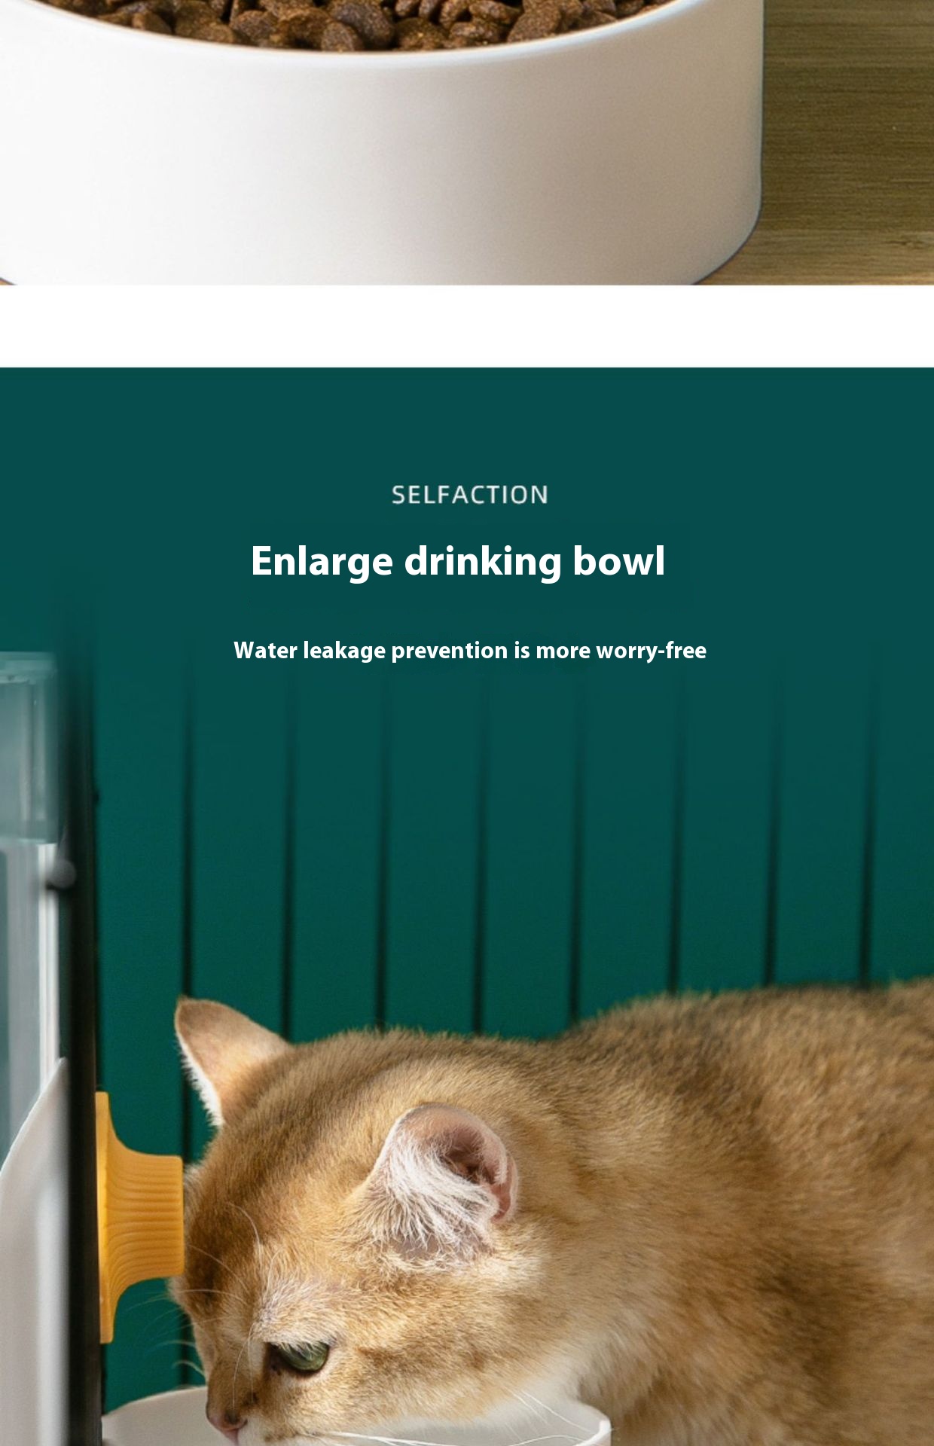934x1446 pixels.
Task: Click the word bowl in title
Action: coord(618,562)
